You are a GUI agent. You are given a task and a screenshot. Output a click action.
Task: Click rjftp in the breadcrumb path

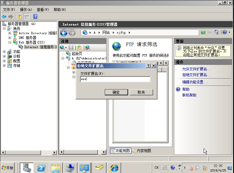tap(121, 32)
